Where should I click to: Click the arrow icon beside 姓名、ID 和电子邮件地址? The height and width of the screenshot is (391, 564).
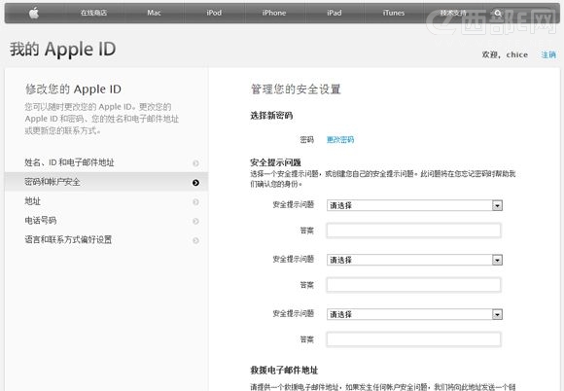click(195, 163)
